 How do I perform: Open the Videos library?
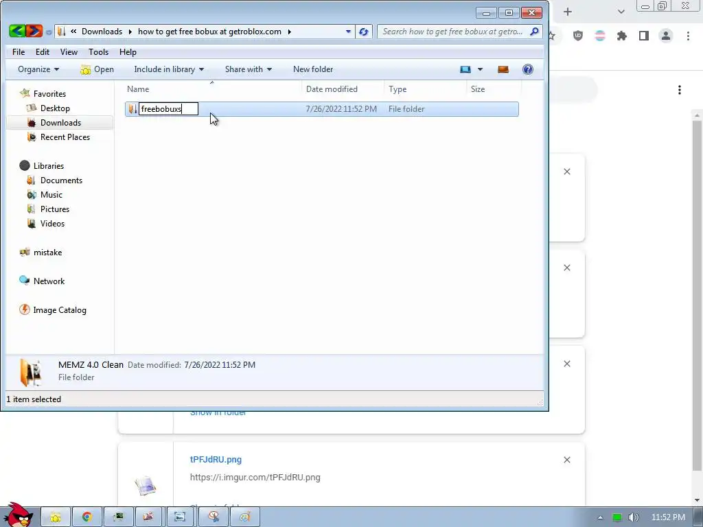[46, 223]
